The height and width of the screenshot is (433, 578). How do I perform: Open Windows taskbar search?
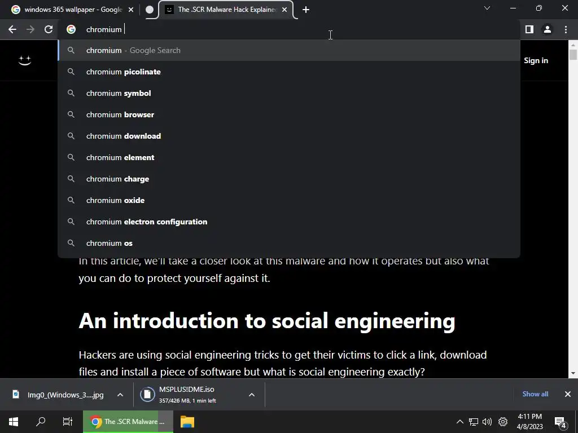click(41, 422)
